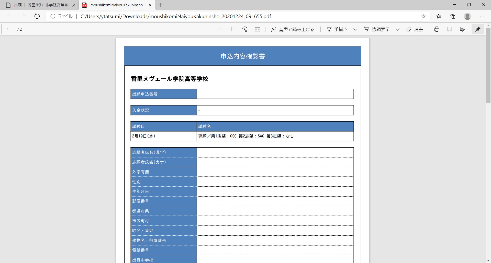The height and width of the screenshot is (263, 491).
Task: Click the 出願申込番号 label cell
Action: pyautogui.click(x=164, y=94)
